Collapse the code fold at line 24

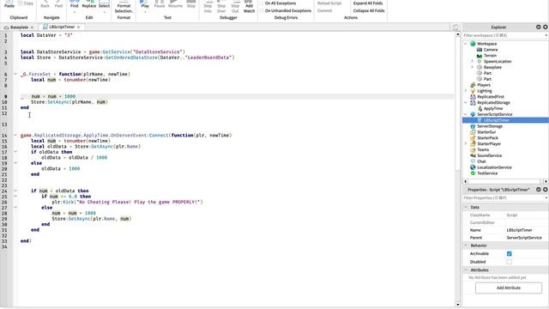pyautogui.click(x=15, y=191)
